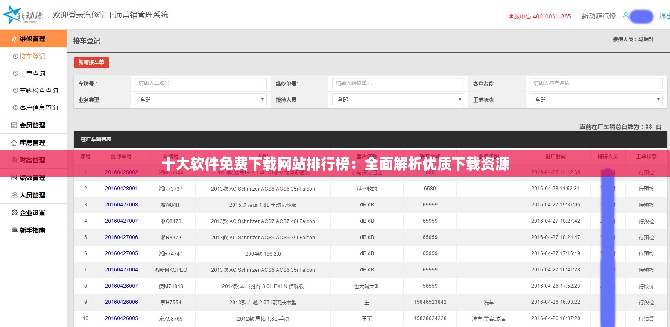Click model 2014款 本田雅阁 3.0L EXLN 旗舰版
The image size is (670, 327).
[263, 286]
